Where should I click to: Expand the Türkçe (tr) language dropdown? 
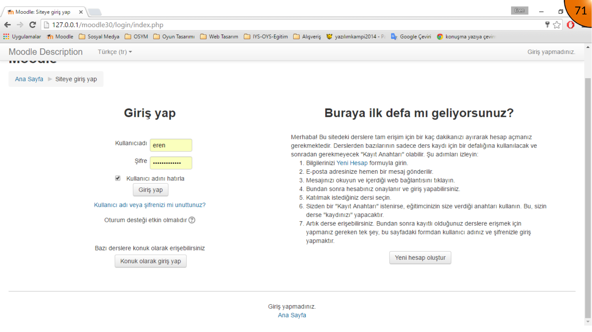115,52
